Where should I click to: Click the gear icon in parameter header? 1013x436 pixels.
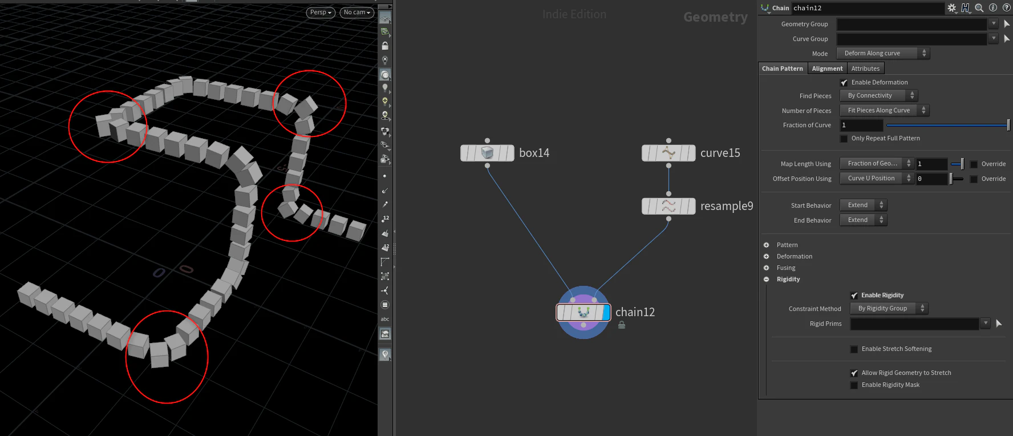[952, 8]
